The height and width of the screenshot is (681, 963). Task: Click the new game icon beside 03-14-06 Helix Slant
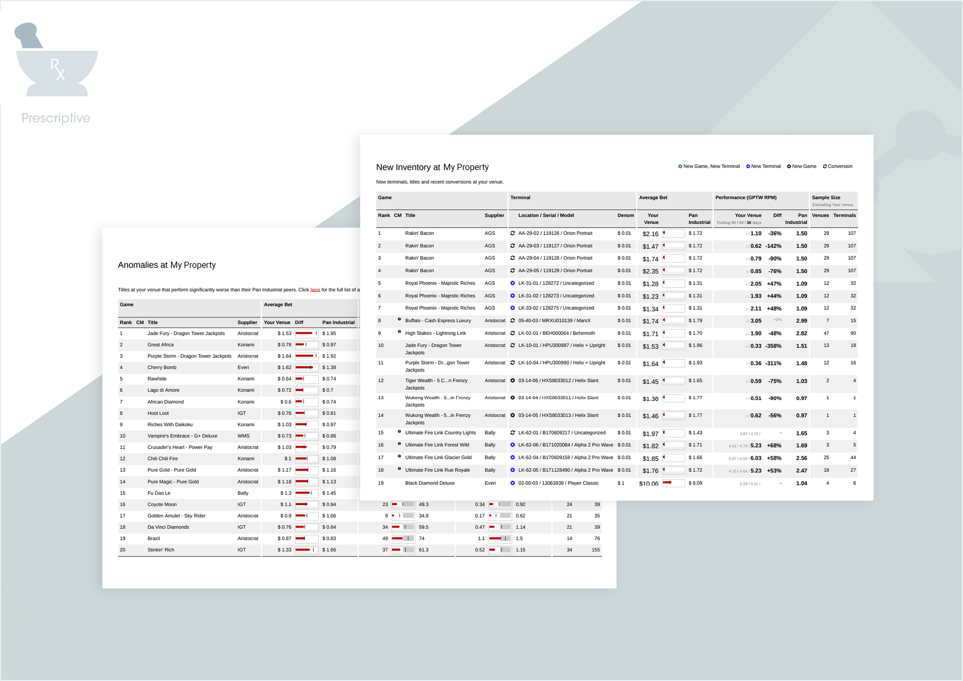512,381
